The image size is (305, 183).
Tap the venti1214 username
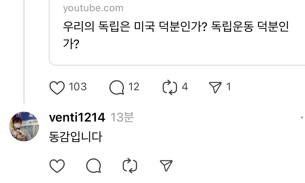pos(77,118)
